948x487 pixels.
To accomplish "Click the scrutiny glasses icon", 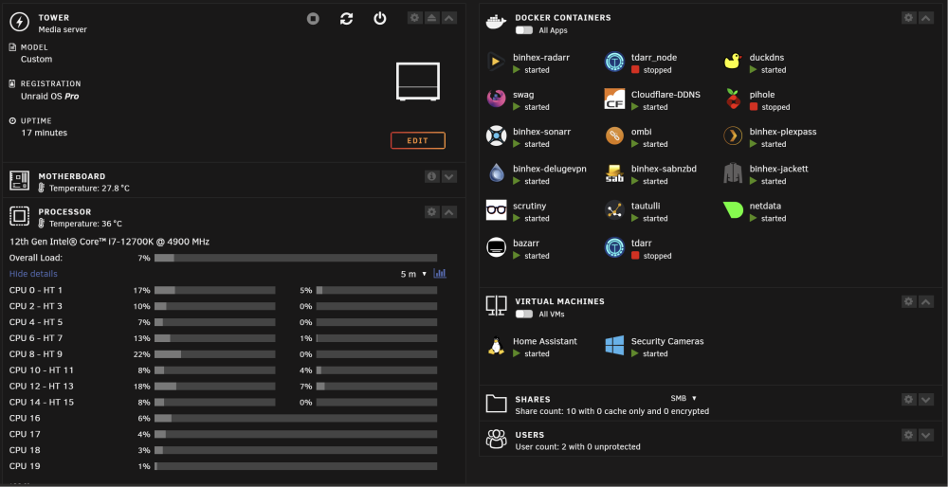I will tap(497, 209).
